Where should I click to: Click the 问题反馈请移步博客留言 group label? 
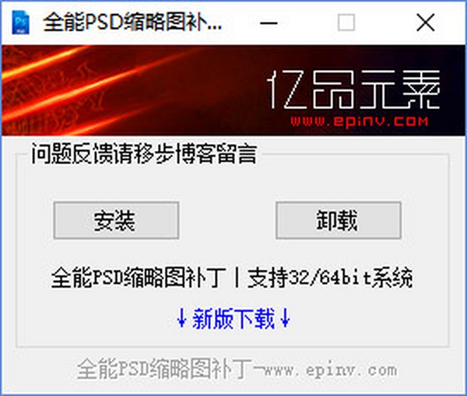tap(144, 154)
